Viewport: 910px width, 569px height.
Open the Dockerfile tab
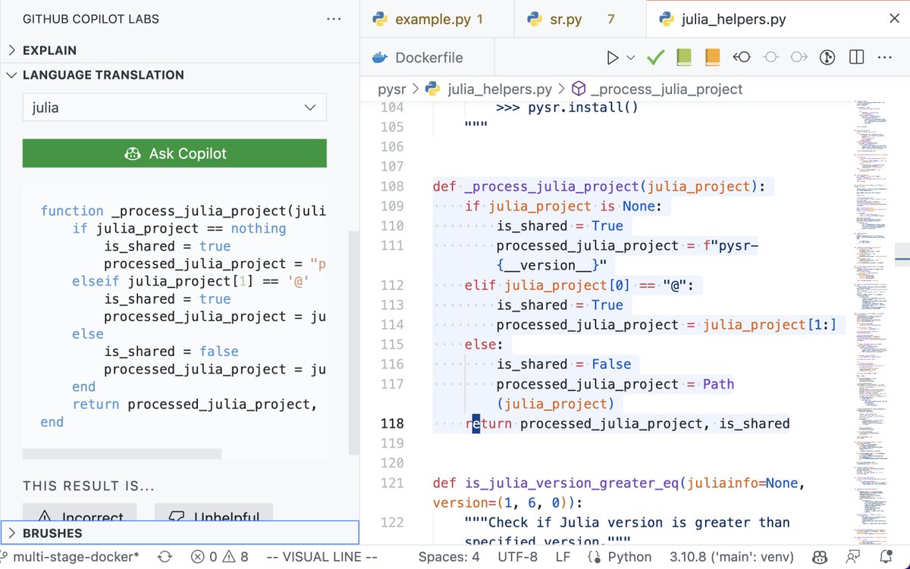428,58
